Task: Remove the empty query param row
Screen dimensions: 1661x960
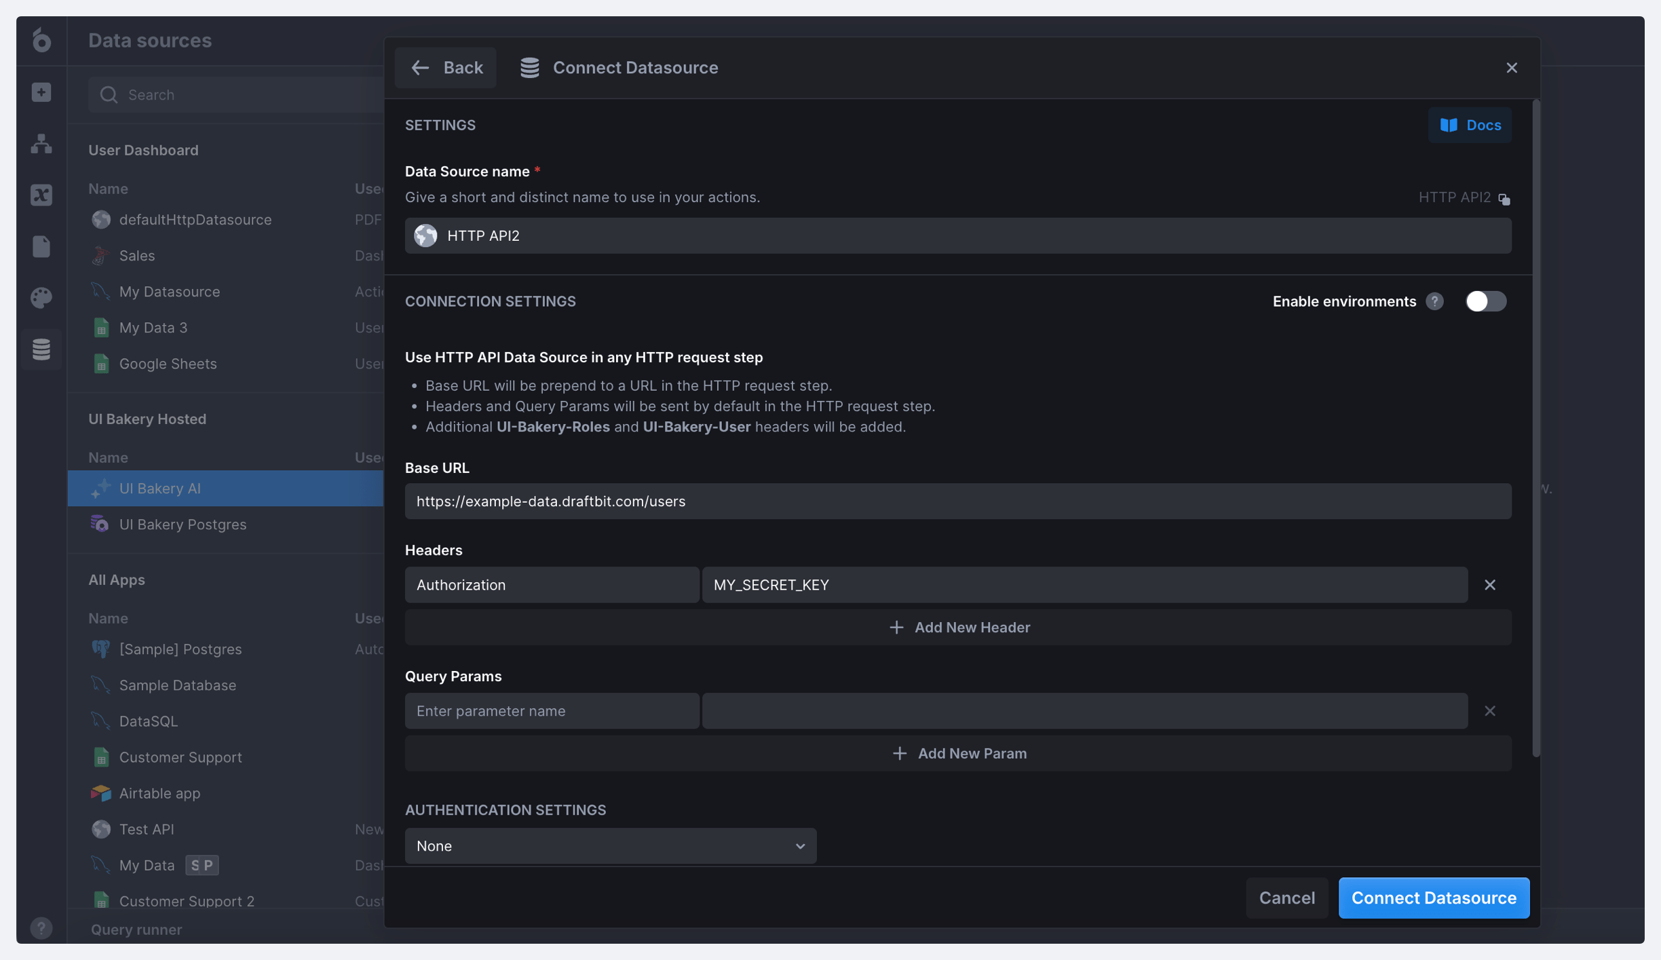Action: pos(1489,711)
